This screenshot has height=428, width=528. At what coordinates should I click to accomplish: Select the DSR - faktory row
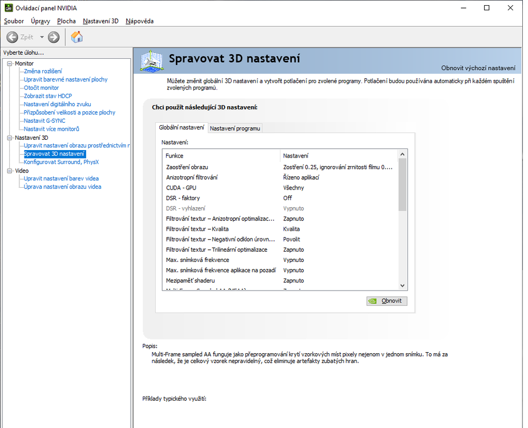[x=280, y=198]
